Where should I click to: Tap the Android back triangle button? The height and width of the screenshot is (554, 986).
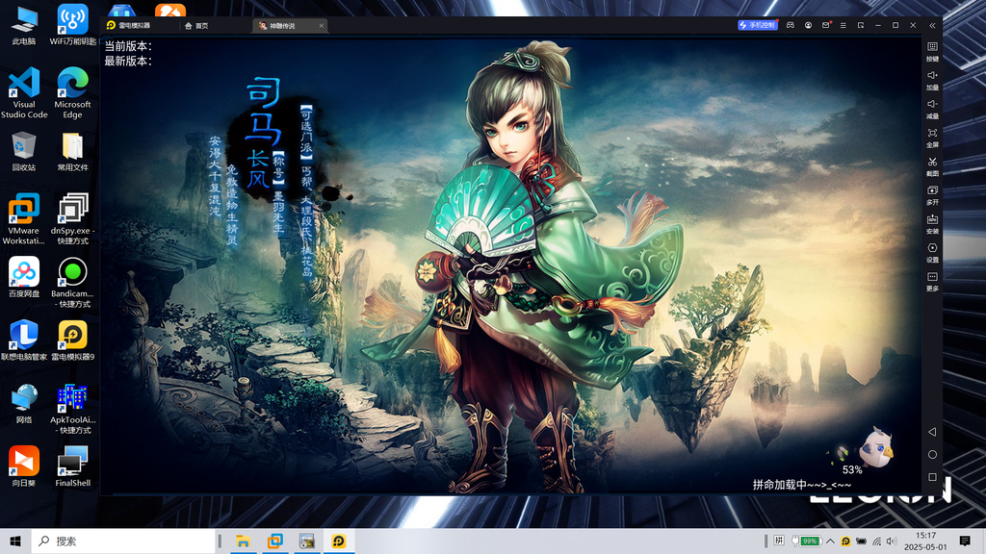(932, 432)
